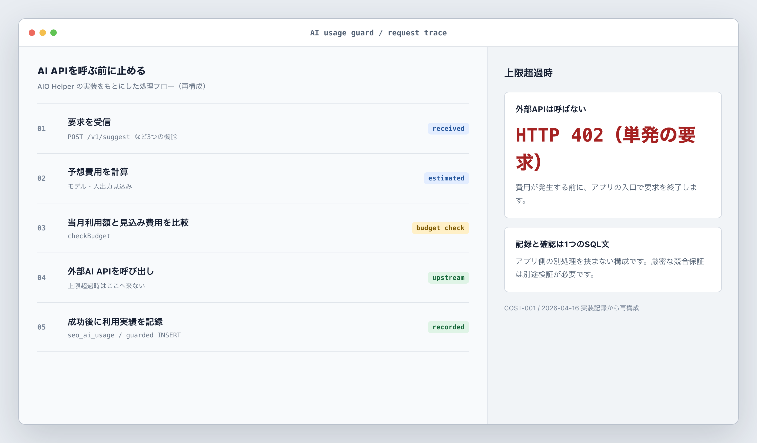
Task: Click the green maximize window dot
Action: (x=54, y=33)
